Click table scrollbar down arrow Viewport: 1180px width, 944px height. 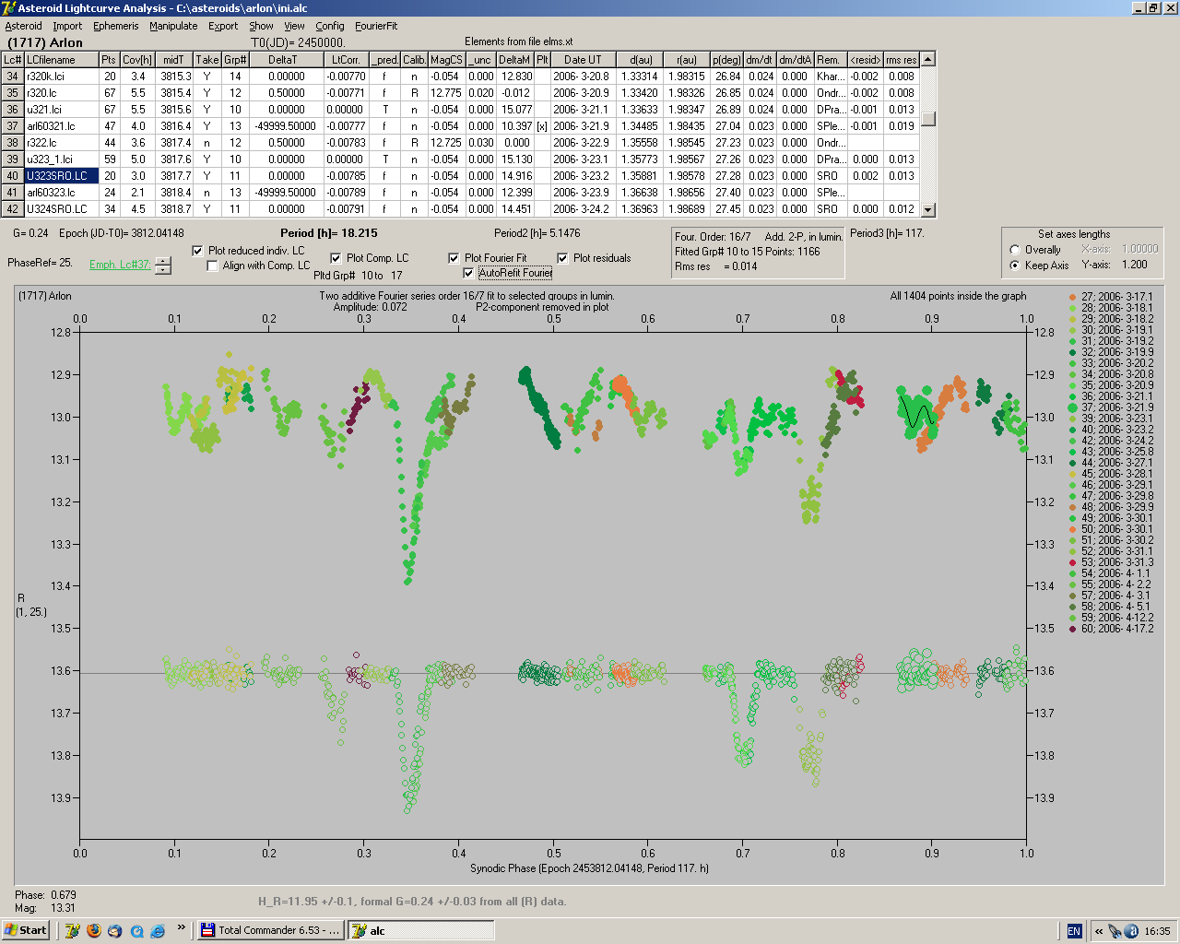click(928, 210)
